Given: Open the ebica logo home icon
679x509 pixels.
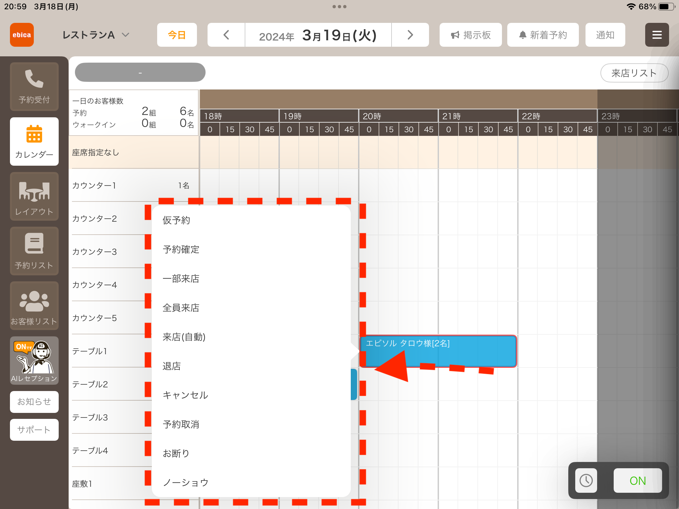Looking at the screenshot, I should pos(22,35).
